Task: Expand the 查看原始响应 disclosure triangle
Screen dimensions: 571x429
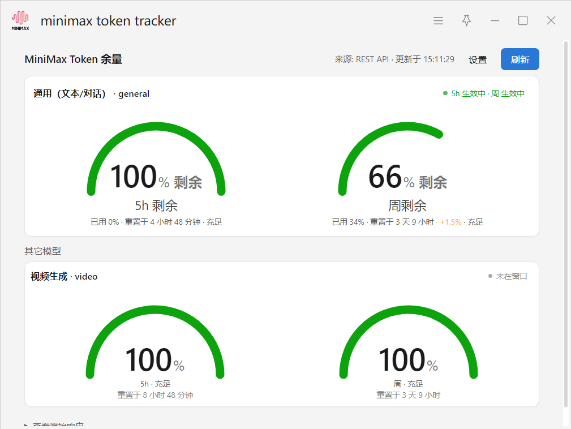Action: pos(26,426)
